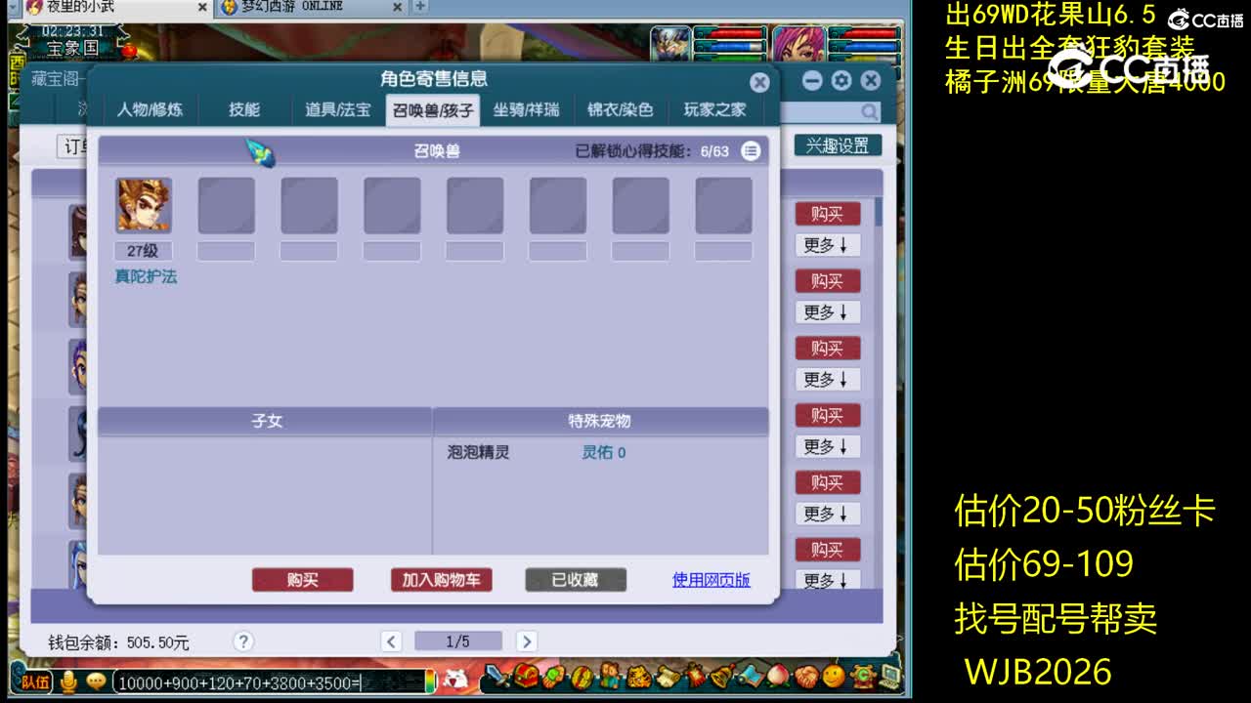
Task: Click the handshake icon in bottom toolbar
Action: pyautogui.click(x=806, y=676)
